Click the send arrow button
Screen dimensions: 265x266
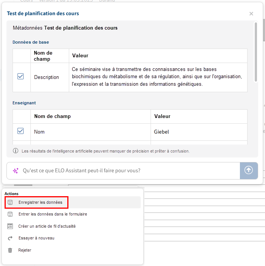point(249,170)
